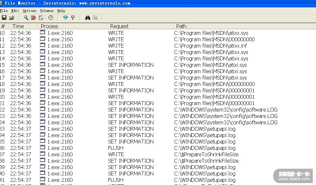Screen dimensions: 316x185
Task: Select row 22 software.LOG path
Action: coord(226,110)
